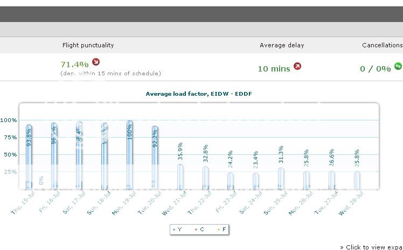Click the green icon beside 0 / 0% cancellations

(x=398, y=66)
